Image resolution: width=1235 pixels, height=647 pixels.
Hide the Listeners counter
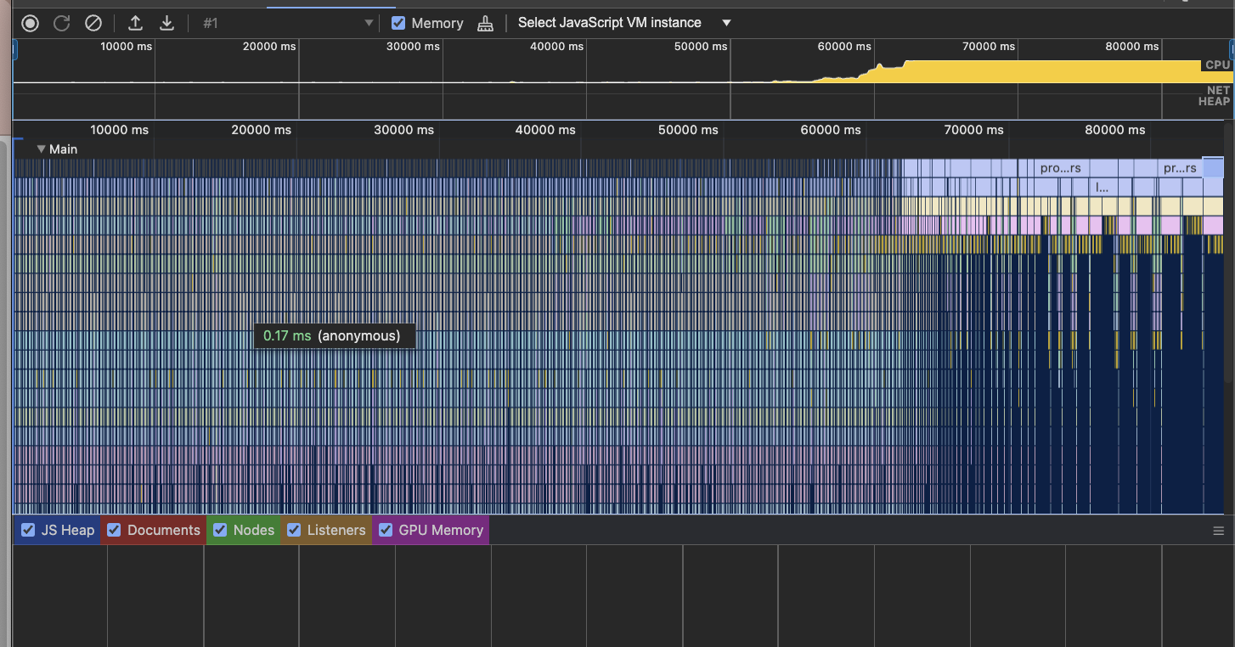click(295, 530)
